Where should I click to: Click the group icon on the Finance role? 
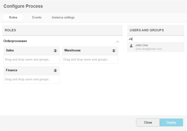[55, 70]
